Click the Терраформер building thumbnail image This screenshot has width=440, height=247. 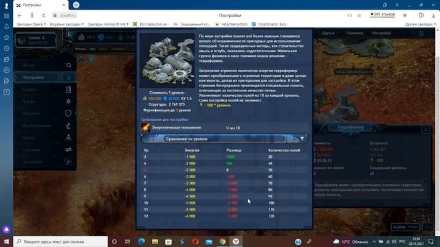coord(167,60)
